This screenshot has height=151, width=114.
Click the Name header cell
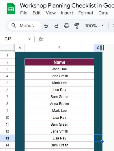59,62
